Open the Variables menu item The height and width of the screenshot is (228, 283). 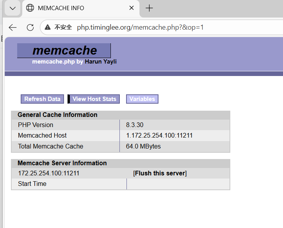(142, 99)
